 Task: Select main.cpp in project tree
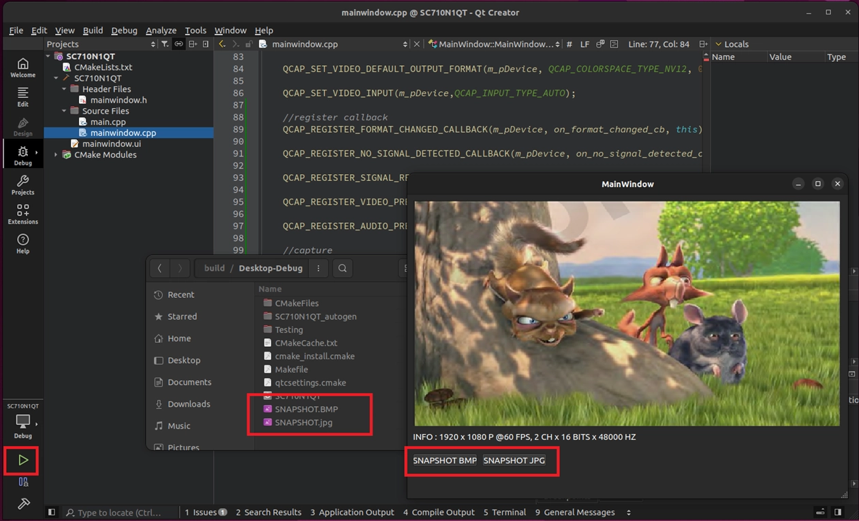[108, 122]
